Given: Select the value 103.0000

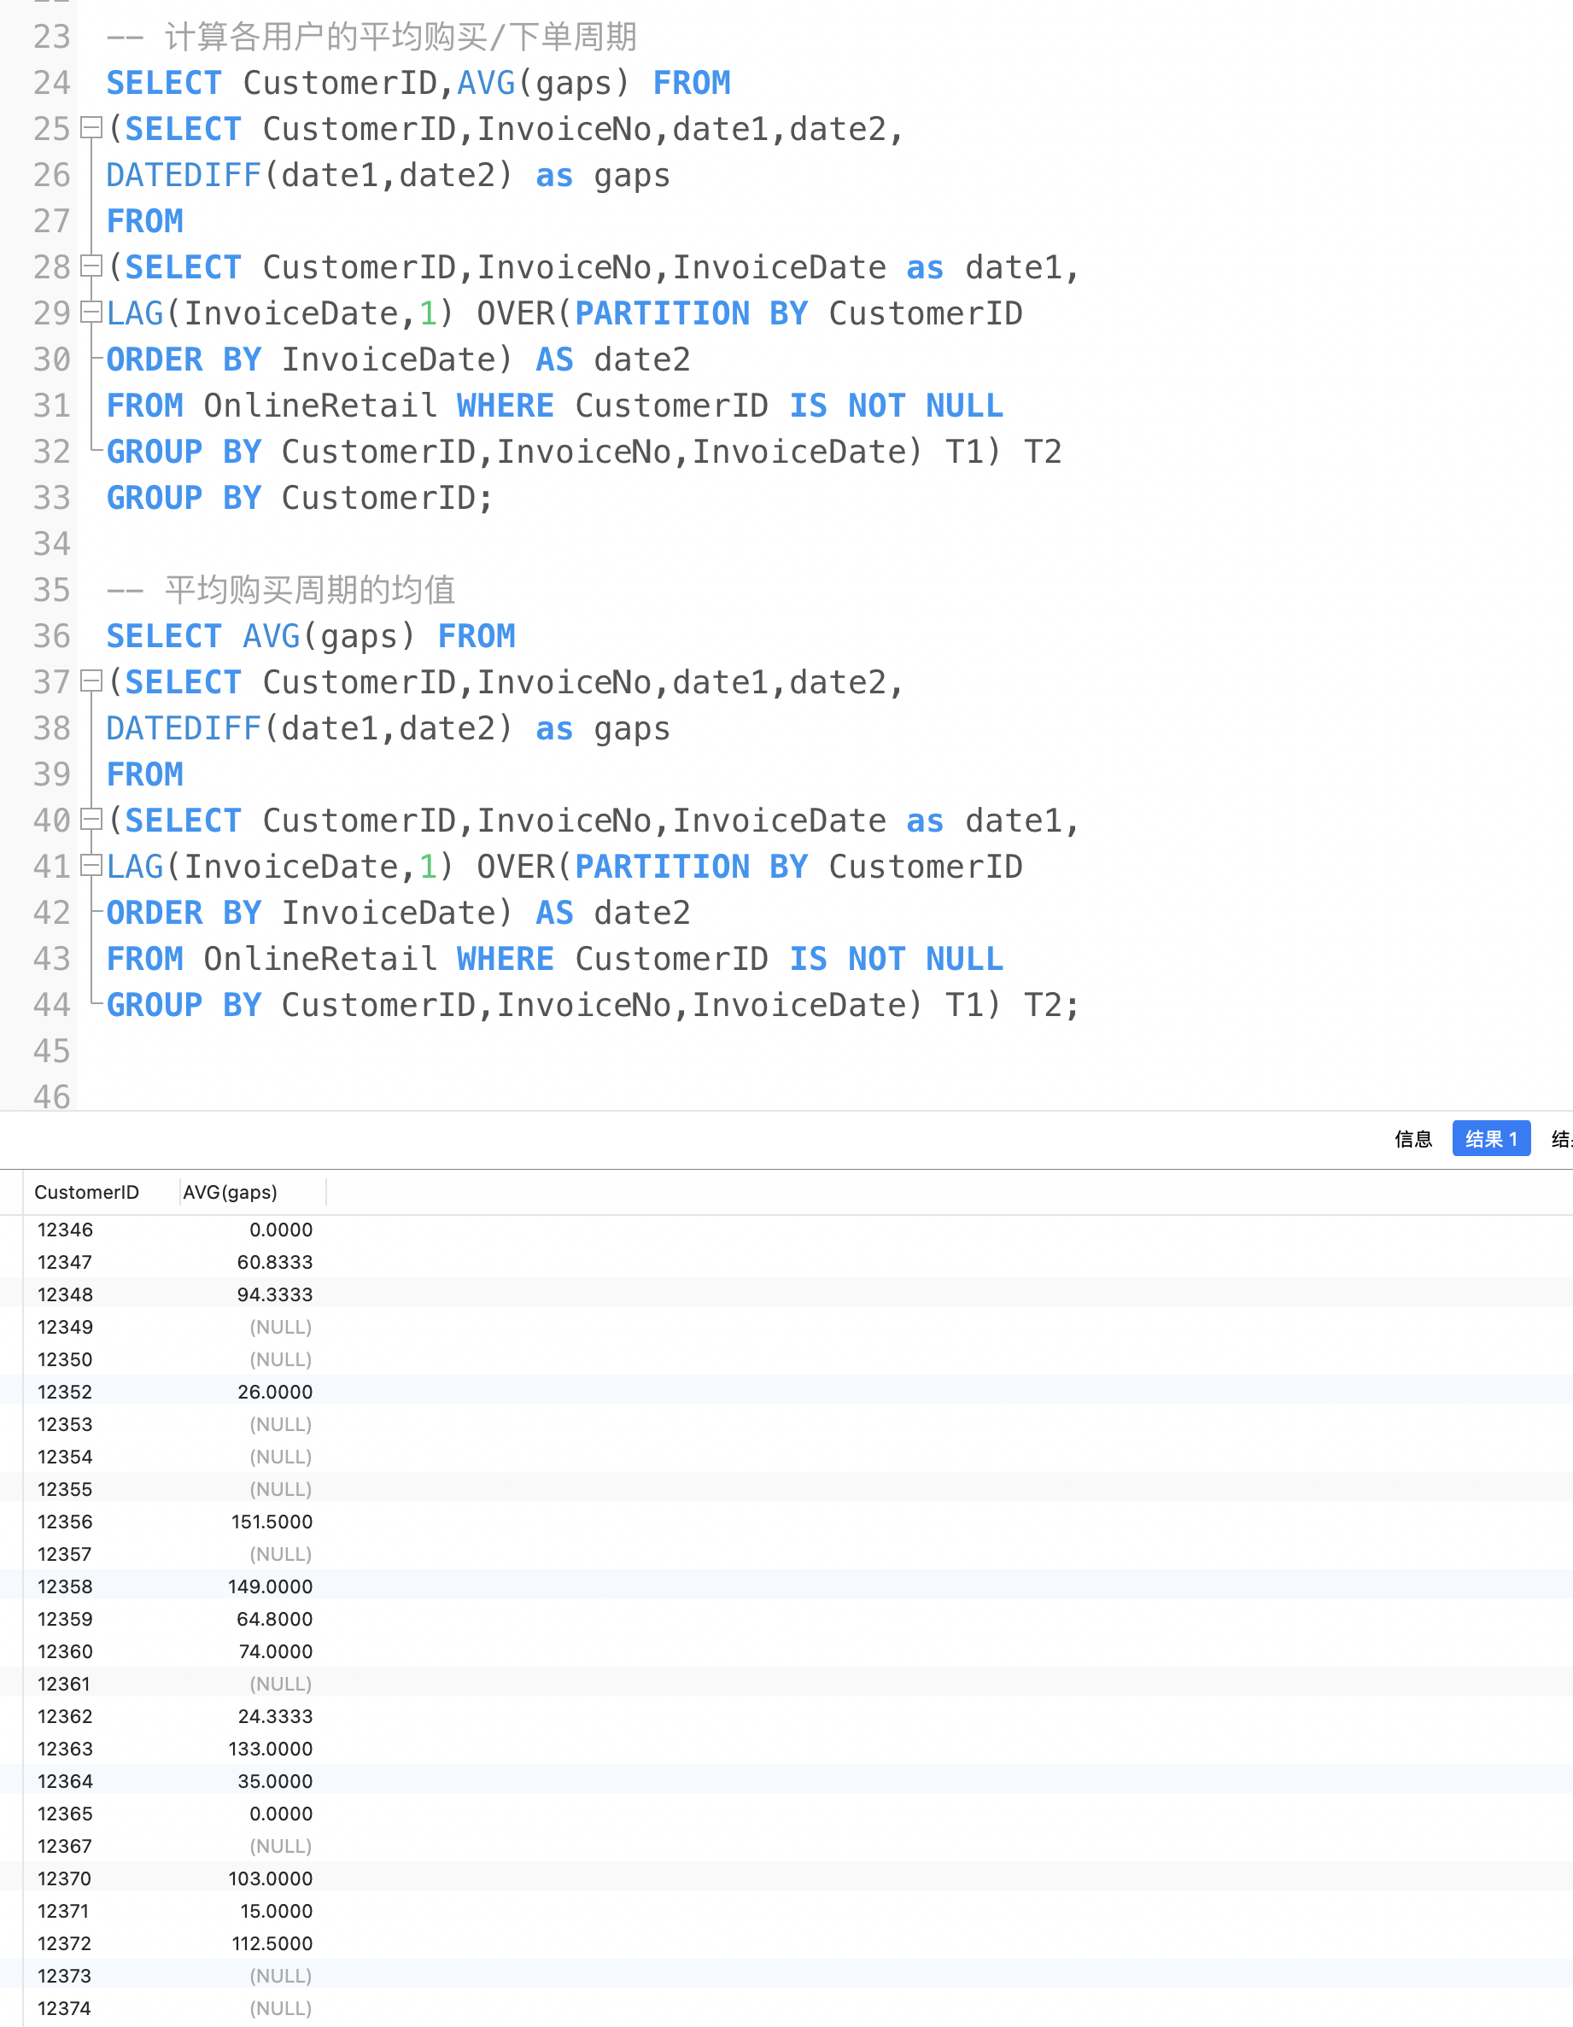Looking at the screenshot, I should click(270, 1878).
